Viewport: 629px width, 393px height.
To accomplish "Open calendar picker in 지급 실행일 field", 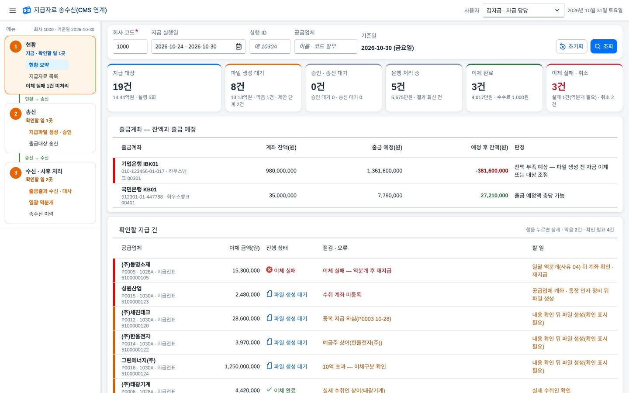I will coord(238,46).
